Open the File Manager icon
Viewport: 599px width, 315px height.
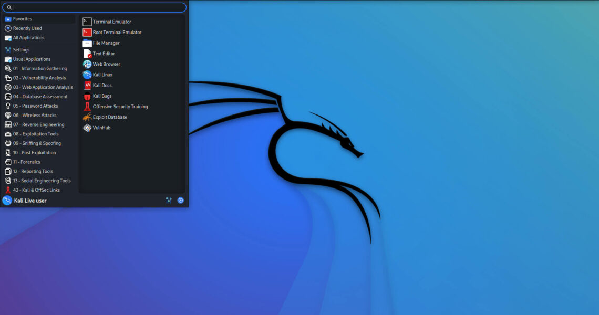point(87,43)
